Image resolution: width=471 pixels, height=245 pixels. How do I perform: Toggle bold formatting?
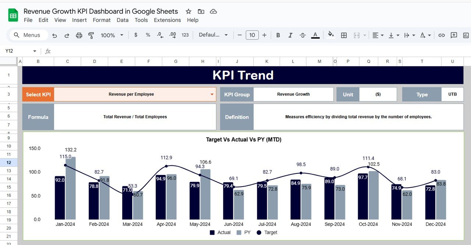coord(278,35)
